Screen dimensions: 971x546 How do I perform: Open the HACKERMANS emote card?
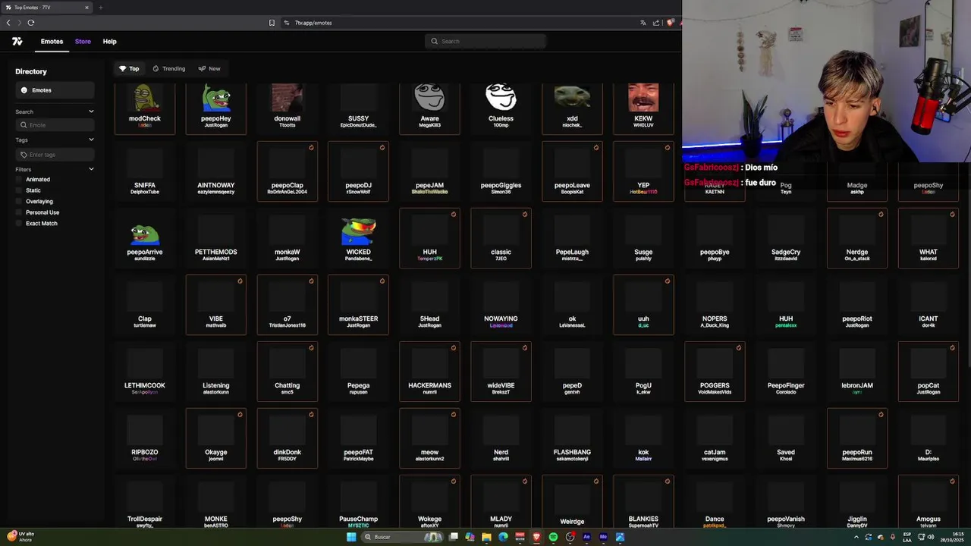tap(429, 372)
